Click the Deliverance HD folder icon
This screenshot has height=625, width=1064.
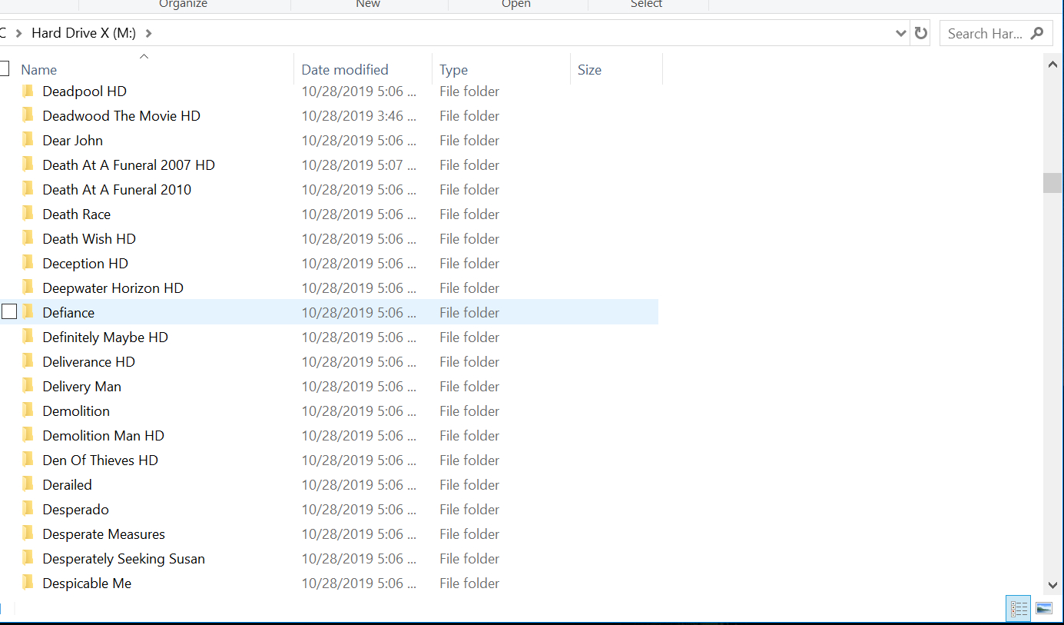(x=28, y=362)
